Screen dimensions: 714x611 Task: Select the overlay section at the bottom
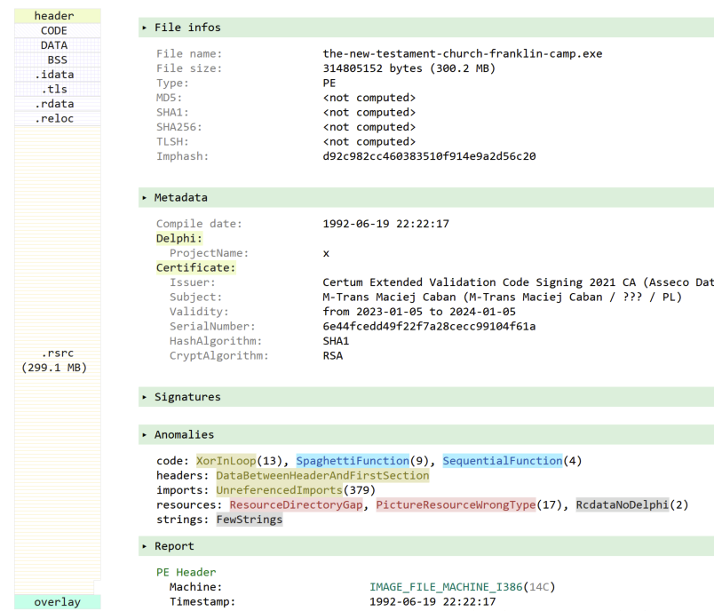point(57,601)
